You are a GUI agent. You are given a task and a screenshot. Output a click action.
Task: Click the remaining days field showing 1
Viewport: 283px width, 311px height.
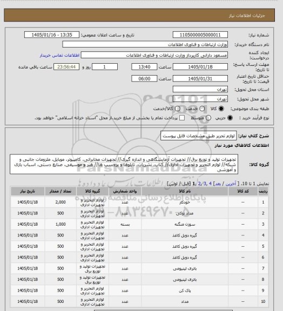(x=105, y=67)
